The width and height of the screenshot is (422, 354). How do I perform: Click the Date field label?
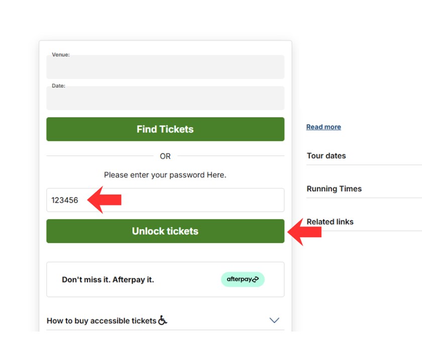click(58, 86)
